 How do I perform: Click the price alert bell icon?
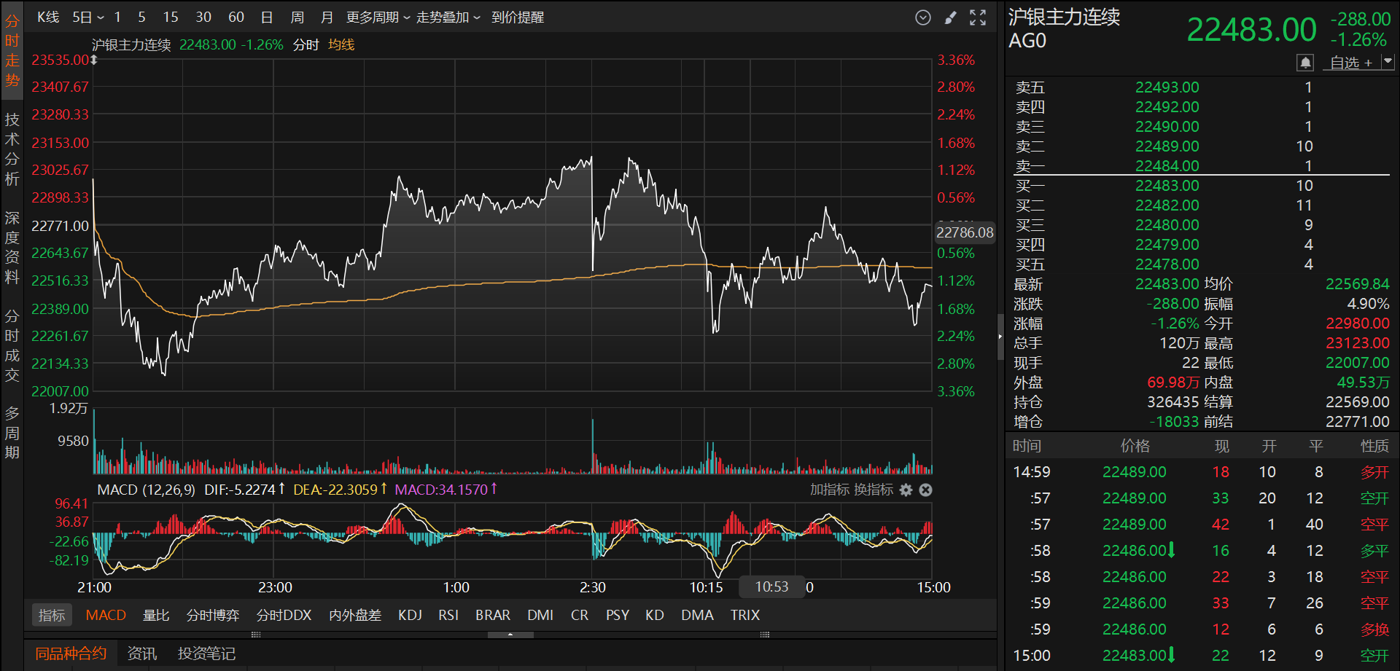pos(1305,63)
